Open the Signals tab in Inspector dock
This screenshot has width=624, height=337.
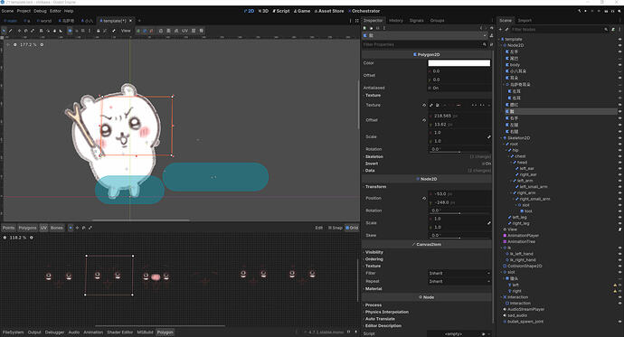click(416, 20)
